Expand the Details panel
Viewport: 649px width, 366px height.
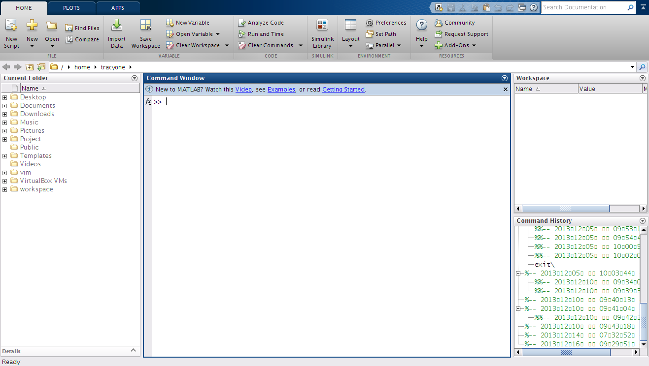[133, 350]
